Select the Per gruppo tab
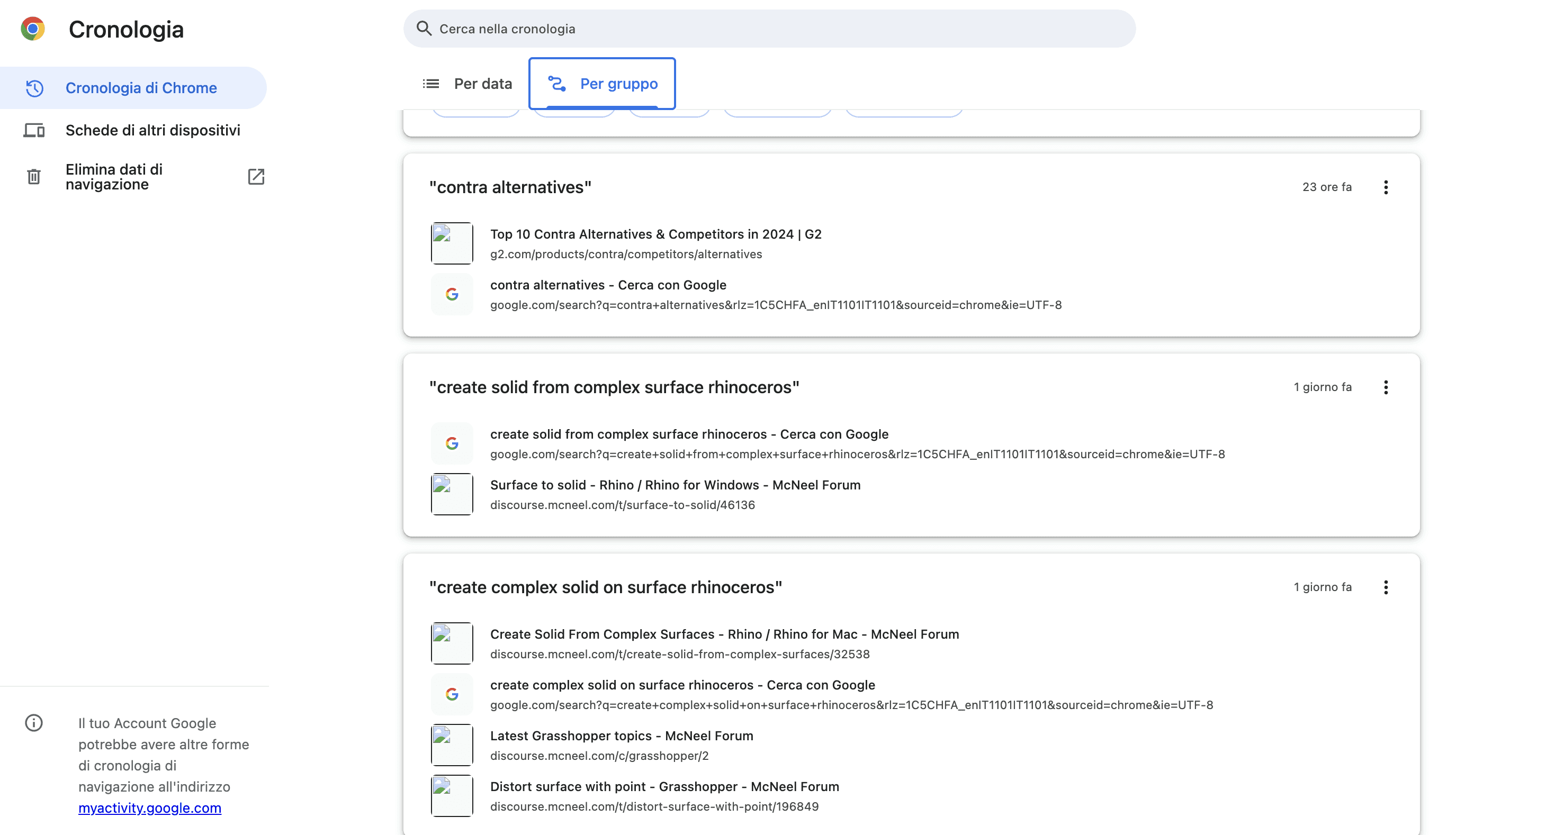 (x=602, y=84)
